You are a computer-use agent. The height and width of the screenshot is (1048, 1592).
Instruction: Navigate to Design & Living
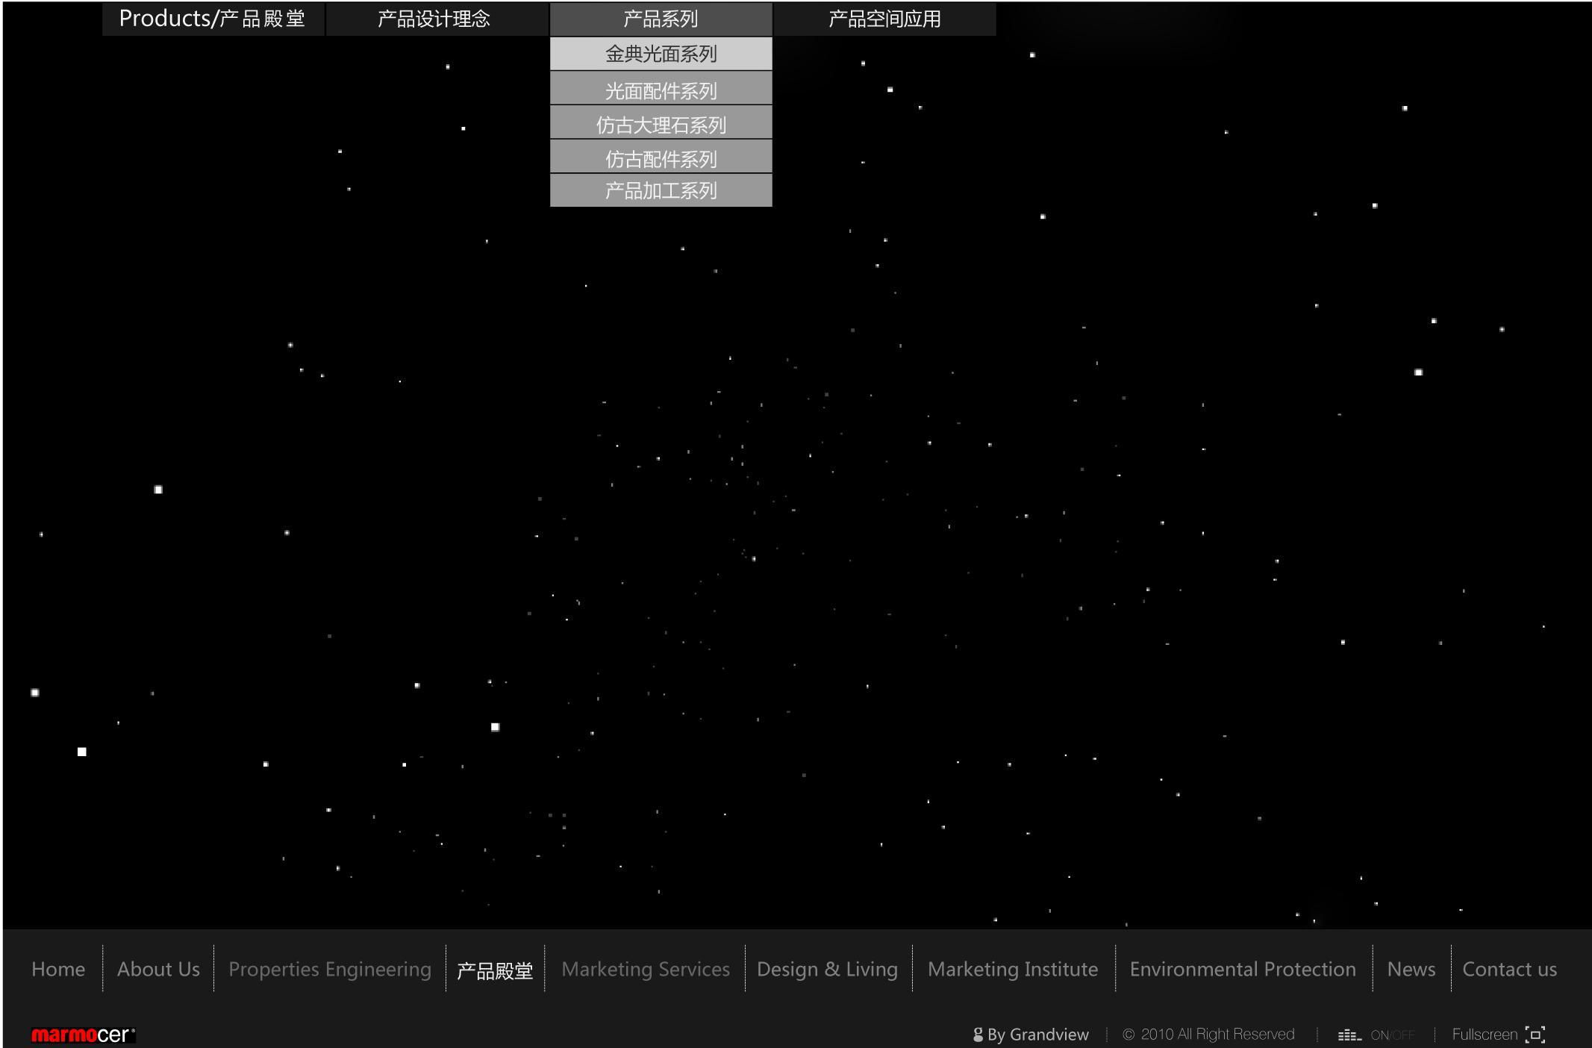(827, 969)
